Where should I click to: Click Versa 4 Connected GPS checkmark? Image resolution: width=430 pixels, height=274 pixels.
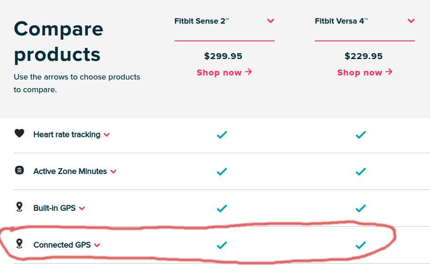[x=361, y=245]
